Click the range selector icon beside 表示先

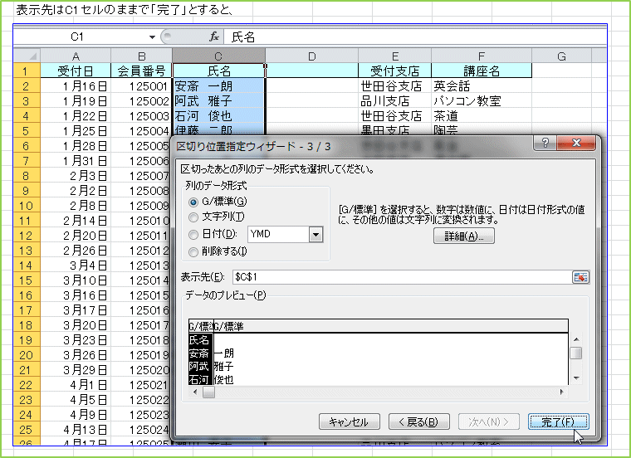(x=580, y=277)
